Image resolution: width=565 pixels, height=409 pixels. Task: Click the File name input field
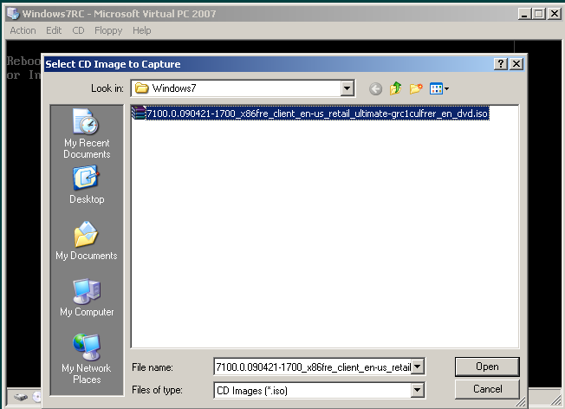coord(313,367)
